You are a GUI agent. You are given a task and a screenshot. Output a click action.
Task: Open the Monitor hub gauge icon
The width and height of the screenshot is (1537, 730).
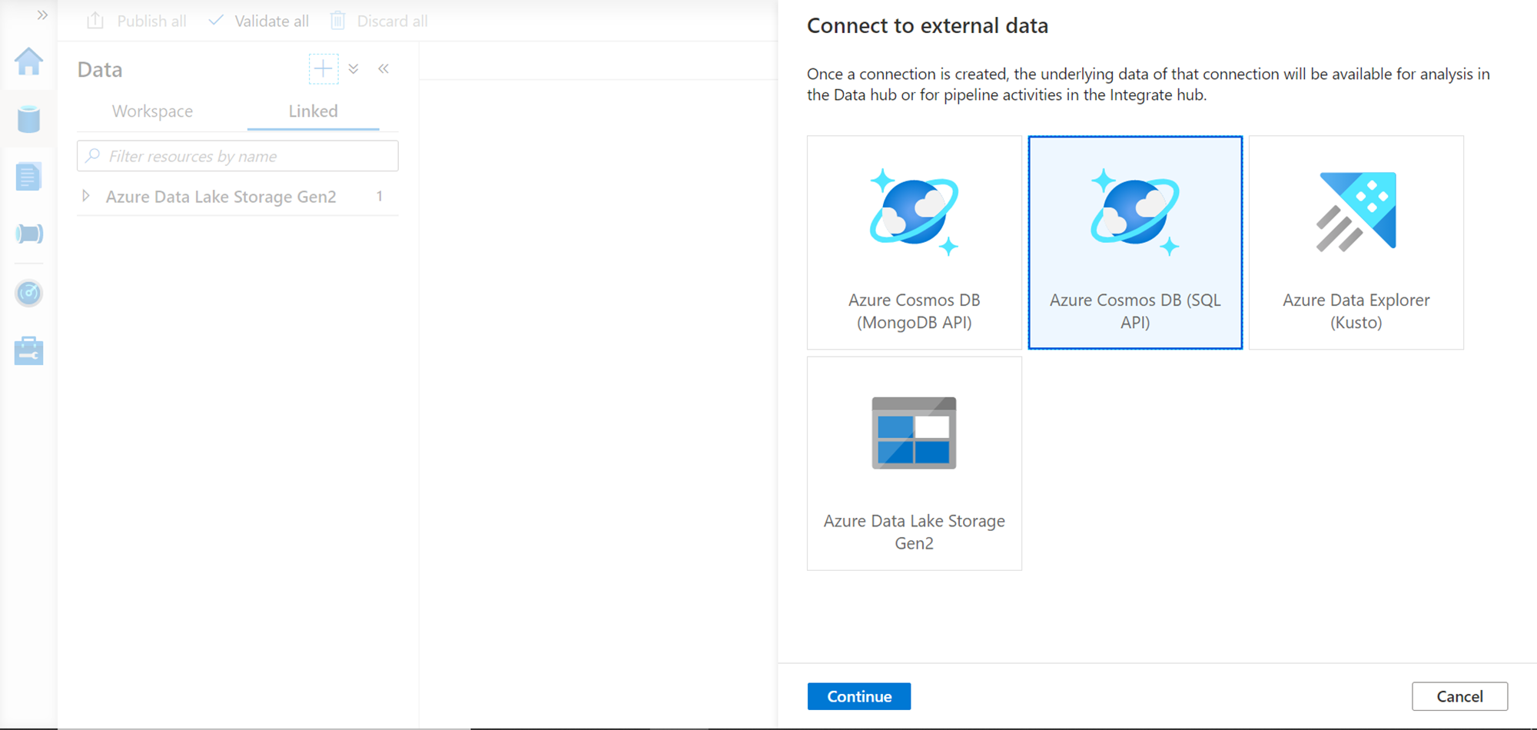[x=28, y=293]
